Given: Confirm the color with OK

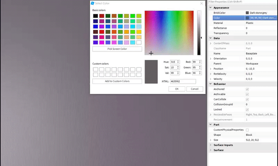Looking at the screenshot, I should (x=177, y=89).
